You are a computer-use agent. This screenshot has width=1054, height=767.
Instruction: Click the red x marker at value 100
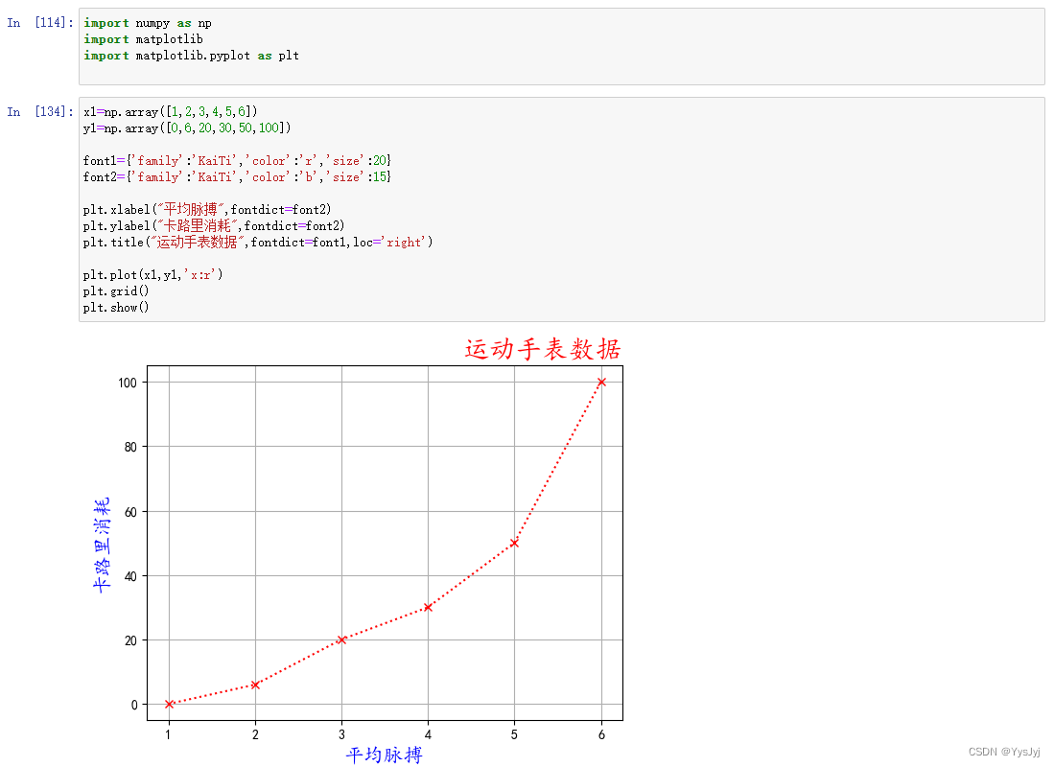click(601, 382)
